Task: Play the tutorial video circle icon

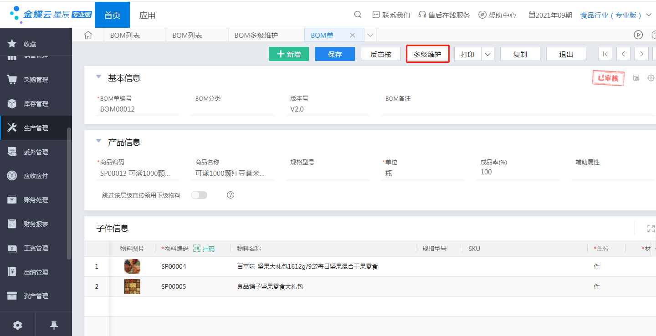Action: pos(638,35)
